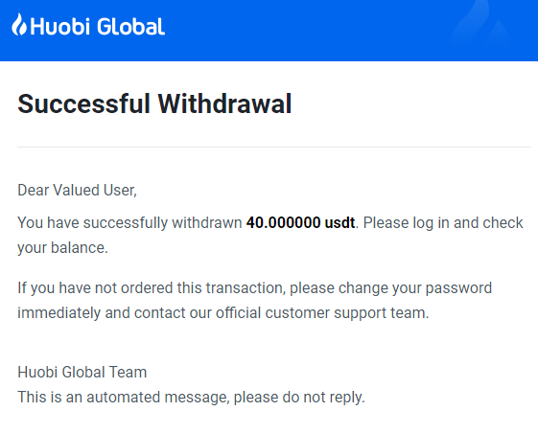Image resolution: width=538 pixels, height=434 pixels.
Task: Click the Huobi Global wordmark text
Action: [98, 27]
